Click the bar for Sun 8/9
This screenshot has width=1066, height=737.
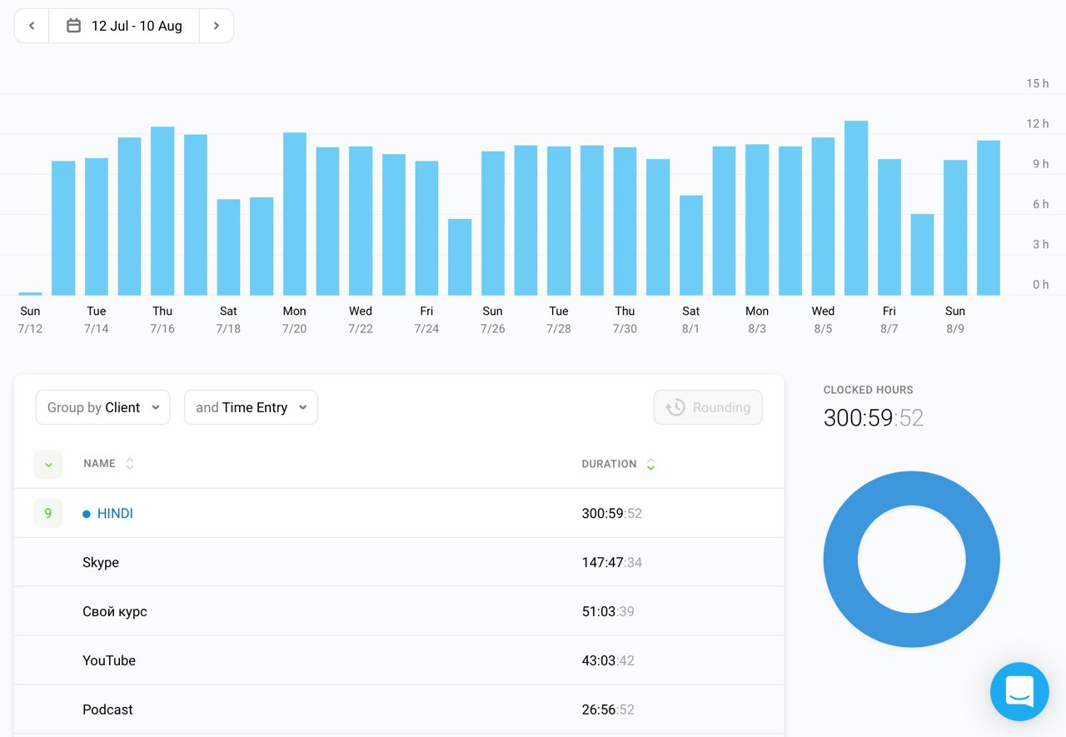955,228
